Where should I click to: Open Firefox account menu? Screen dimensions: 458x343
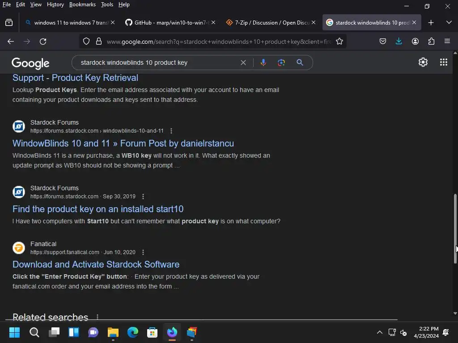point(415,41)
